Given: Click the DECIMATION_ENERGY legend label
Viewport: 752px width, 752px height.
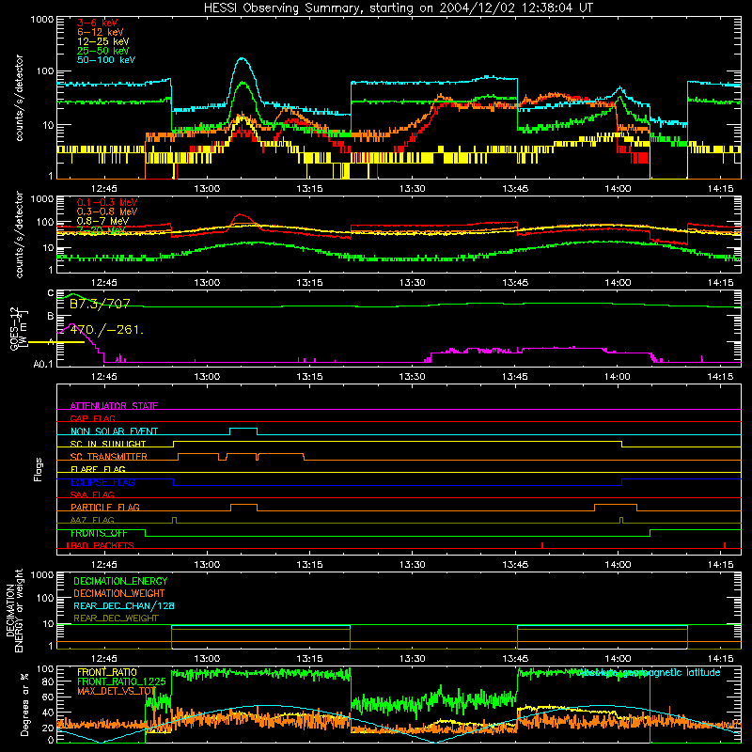Looking at the screenshot, I should [x=120, y=581].
